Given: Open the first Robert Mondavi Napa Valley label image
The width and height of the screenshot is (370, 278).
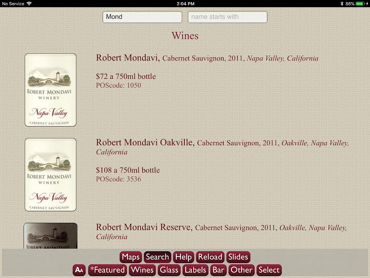Looking at the screenshot, I should (51, 90).
